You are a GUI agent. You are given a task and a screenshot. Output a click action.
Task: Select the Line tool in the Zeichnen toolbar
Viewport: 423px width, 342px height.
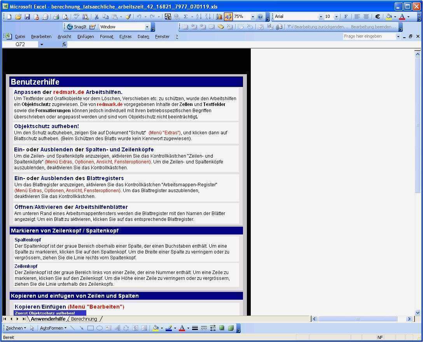coord(72,328)
